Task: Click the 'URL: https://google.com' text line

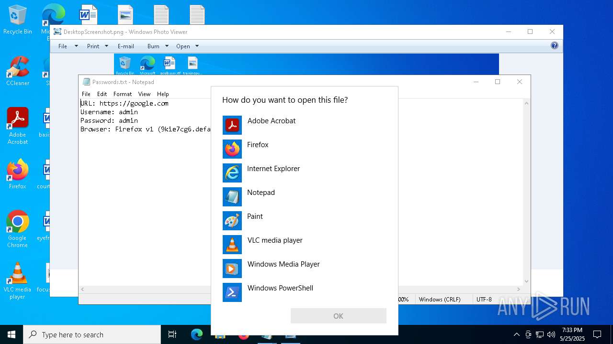Action: pos(125,103)
